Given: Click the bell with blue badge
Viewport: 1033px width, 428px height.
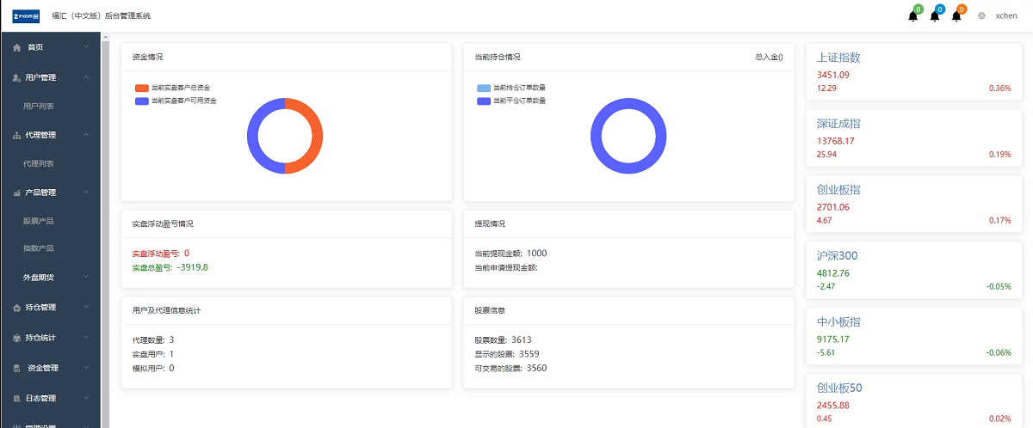Looking at the screenshot, I should pos(935,16).
